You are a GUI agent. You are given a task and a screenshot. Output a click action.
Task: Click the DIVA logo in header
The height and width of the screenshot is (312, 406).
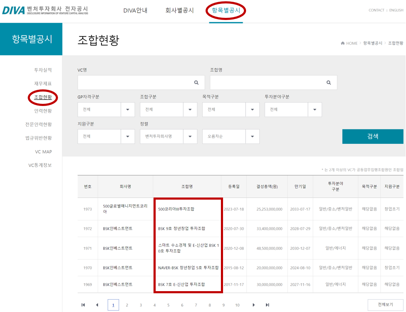pyautogui.click(x=45, y=10)
